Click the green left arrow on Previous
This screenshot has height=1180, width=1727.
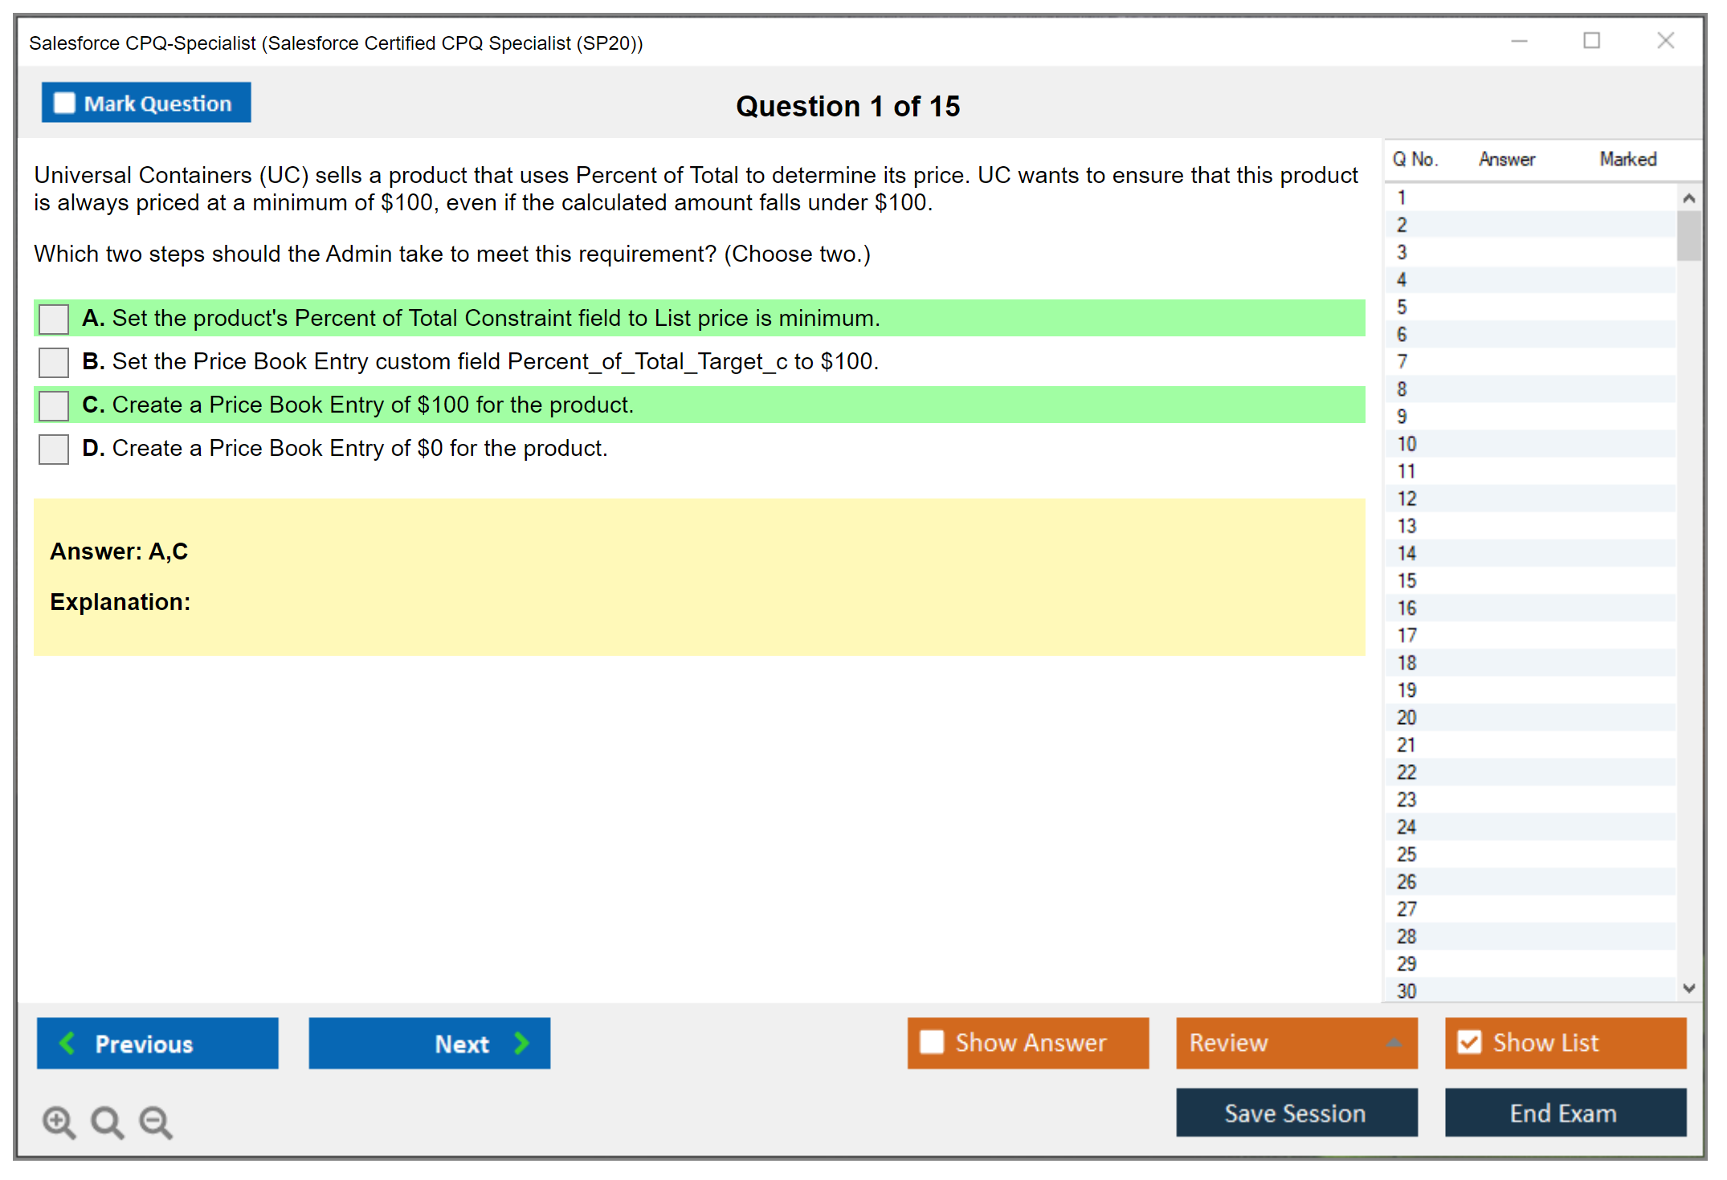(67, 1043)
